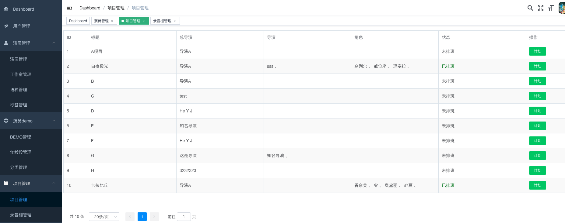565x223 pixels.
Task: Open the 20条/页 page size dropdown
Action: pos(104,217)
